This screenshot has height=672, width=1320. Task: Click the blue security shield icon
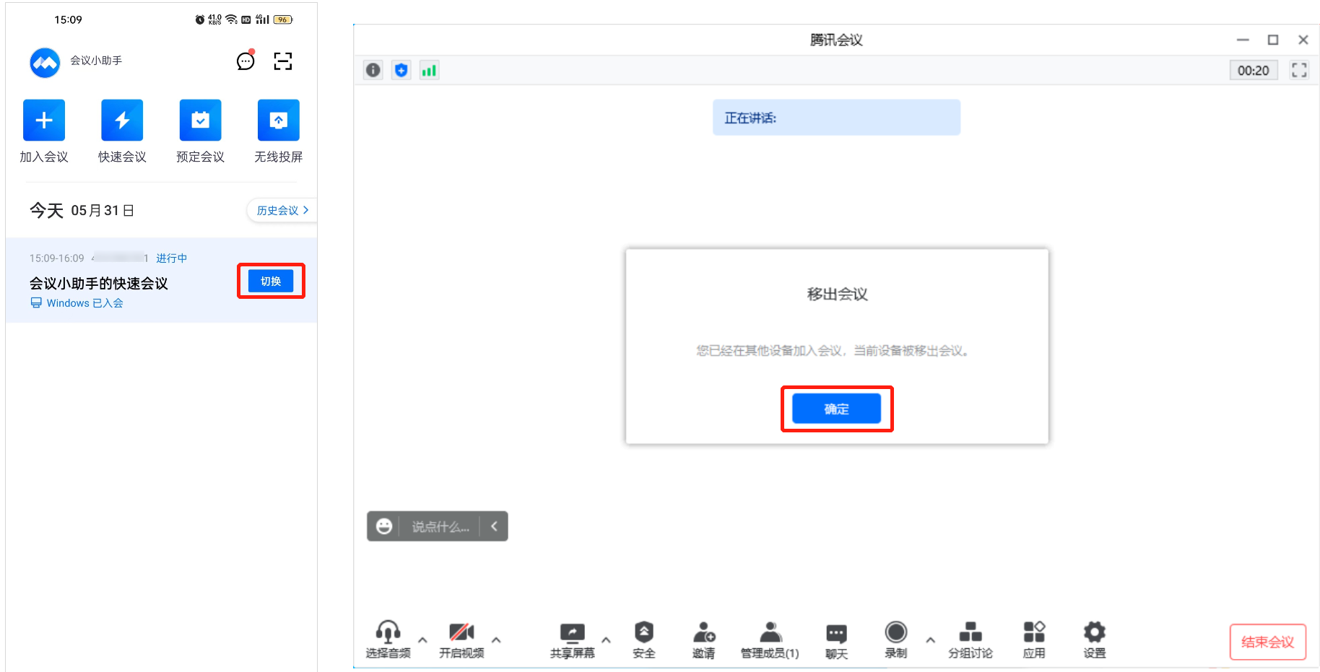pyautogui.click(x=401, y=70)
